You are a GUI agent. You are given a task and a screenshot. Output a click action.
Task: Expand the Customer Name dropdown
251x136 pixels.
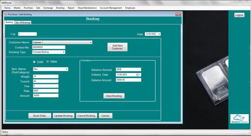(x=91, y=42)
